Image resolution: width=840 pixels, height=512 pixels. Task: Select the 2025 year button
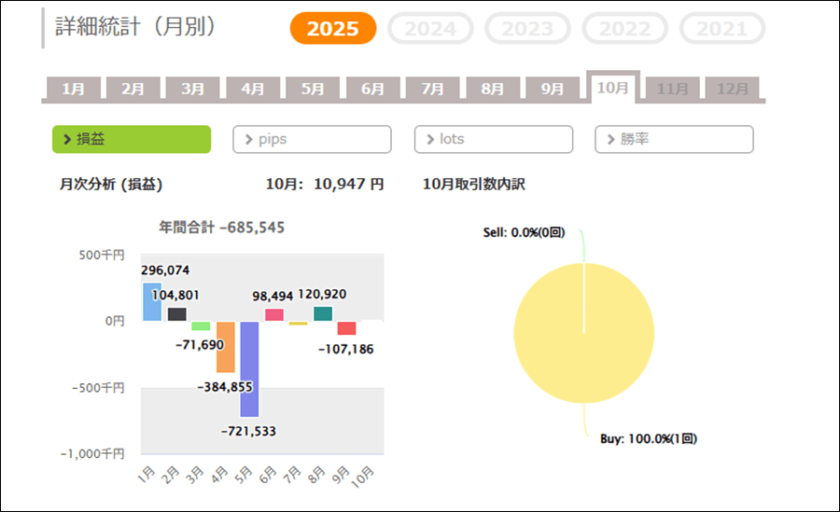click(333, 29)
